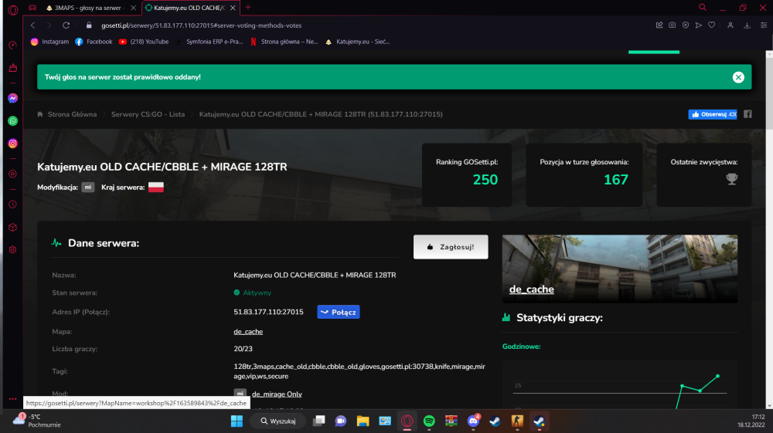The width and height of the screenshot is (773, 433).
Task: Open Discord from the taskbar
Action: (473, 421)
